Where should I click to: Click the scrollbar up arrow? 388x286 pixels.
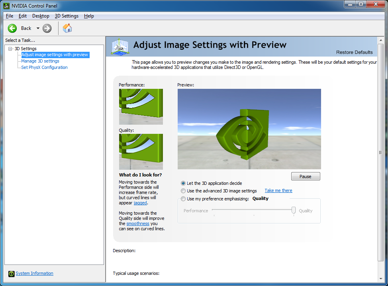pyautogui.click(x=380, y=40)
